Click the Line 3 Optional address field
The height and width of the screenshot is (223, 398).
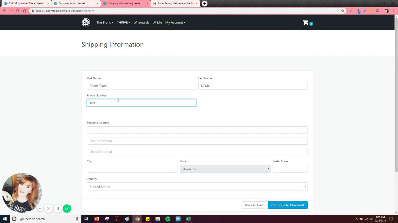click(x=197, y=151)
